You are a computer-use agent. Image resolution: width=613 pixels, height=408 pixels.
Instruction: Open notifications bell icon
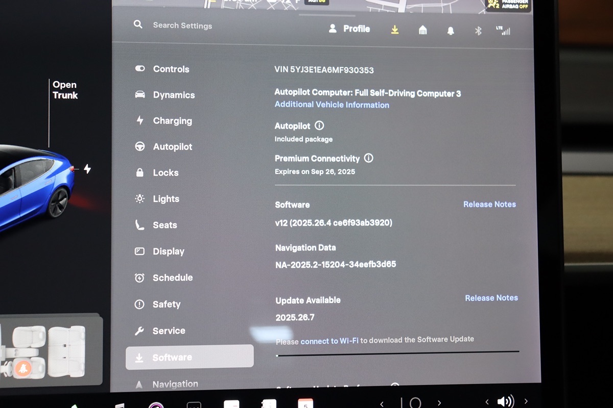(451, 31)
